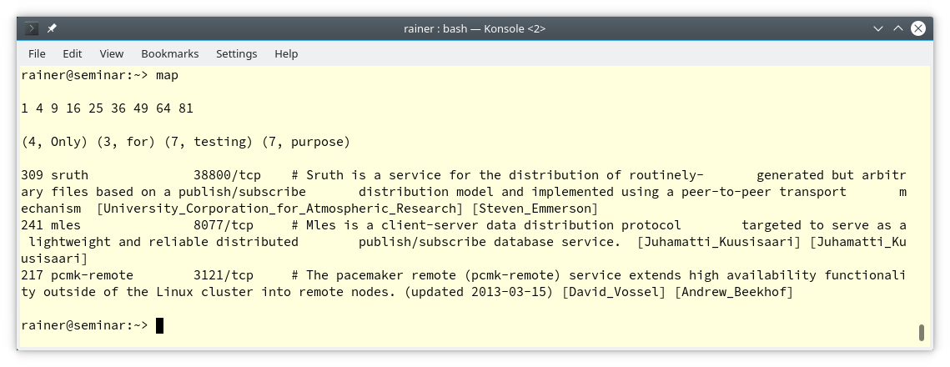This screenshot has height=367, width=950.
Task: Open the Help menu
Action: click(286, 53)
